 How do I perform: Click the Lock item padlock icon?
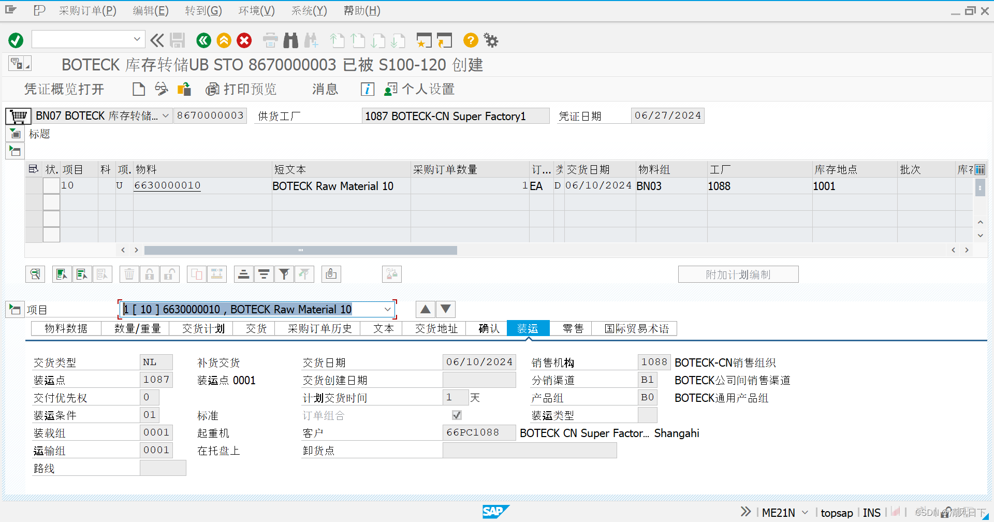(x=150, y=274)
